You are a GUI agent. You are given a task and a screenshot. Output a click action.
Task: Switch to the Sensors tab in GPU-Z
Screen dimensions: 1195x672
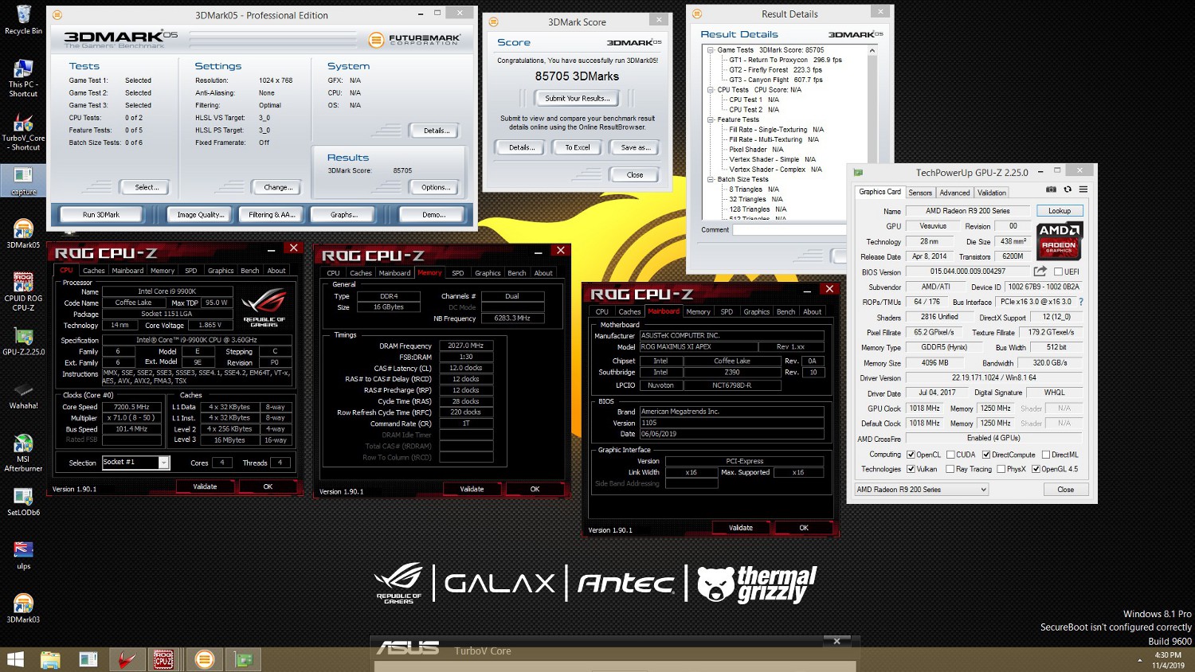coord(920,193)
